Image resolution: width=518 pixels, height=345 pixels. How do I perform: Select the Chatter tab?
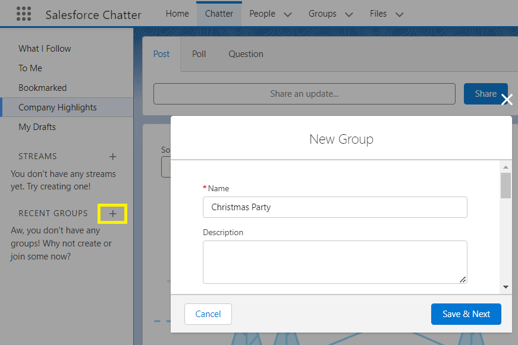click(219, 14)
